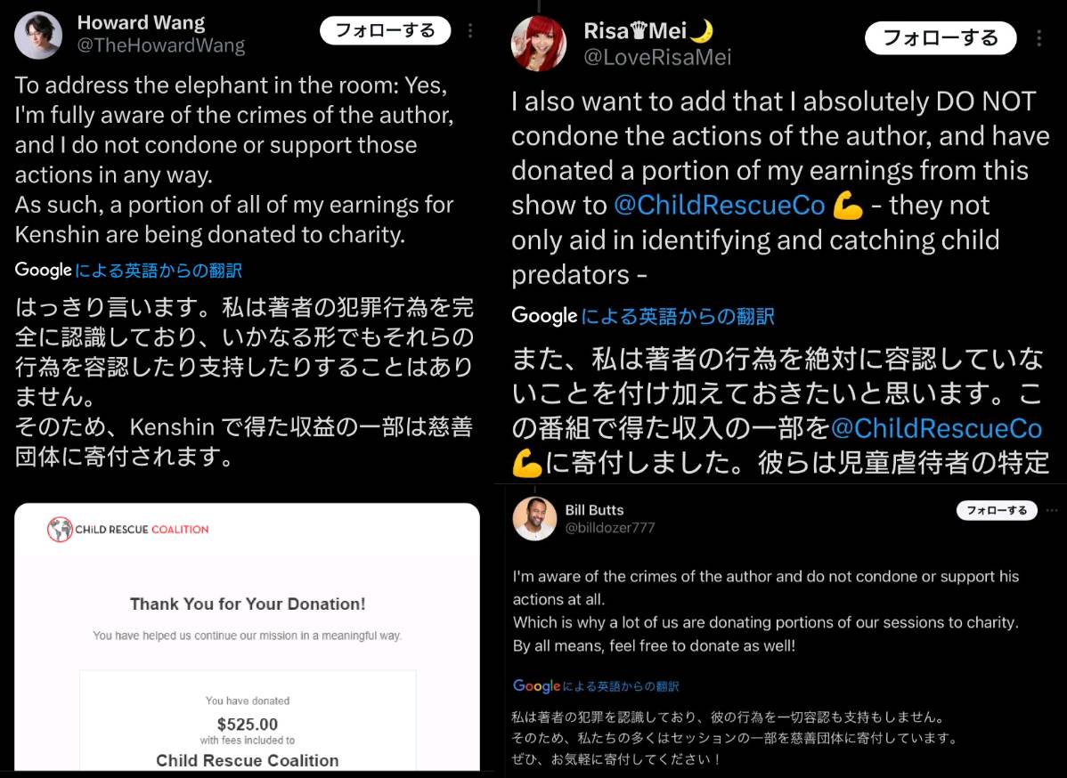The image size is (1067, 778).
Task: Follow Howard Wang with フォローする button
Action: pos(385,30)
